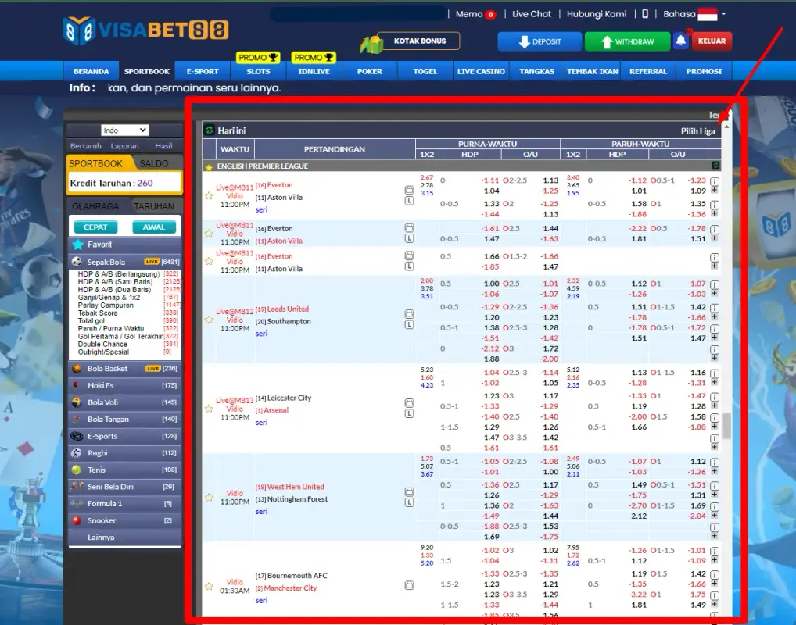Image resolution: width=796 pixels, height=625 pixels.
Task: Favorite the Leeds United vs Southampton match
Action: [209, 320]
